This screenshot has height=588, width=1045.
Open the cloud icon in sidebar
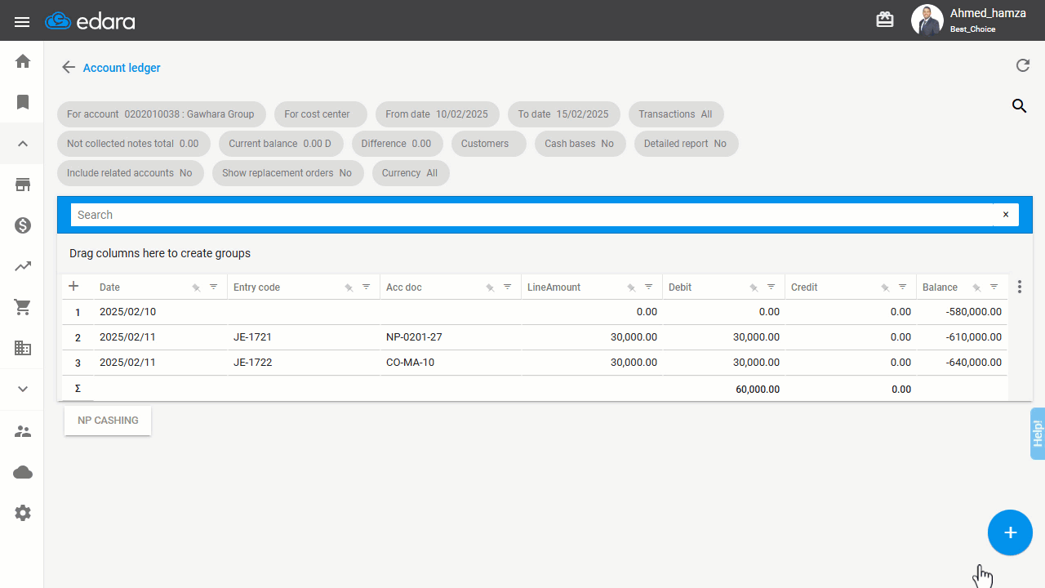coord(23,472)
